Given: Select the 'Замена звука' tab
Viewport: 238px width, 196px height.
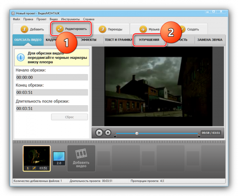Looking at the screenshot, I should [x=210, y=40].
